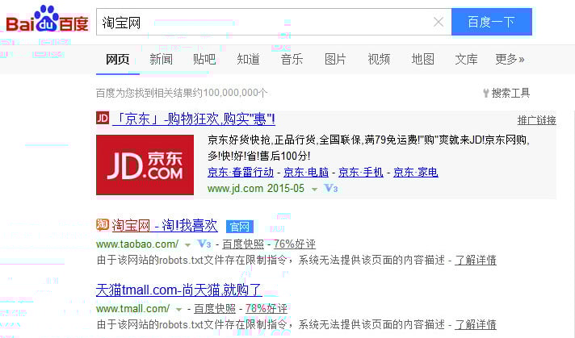The height and width of the screenshot is (338, 575).
Task: Clear the search box with the X icon
Action: pyautogui.click(x=439, y=23)
